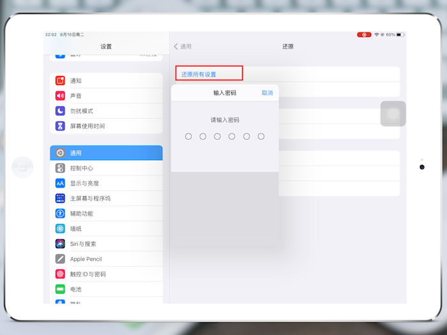The height and width of the screenshot is (335, 447).
Task: Open the 主屏幕与程序坞 grid icon
Action: (60, 198)
